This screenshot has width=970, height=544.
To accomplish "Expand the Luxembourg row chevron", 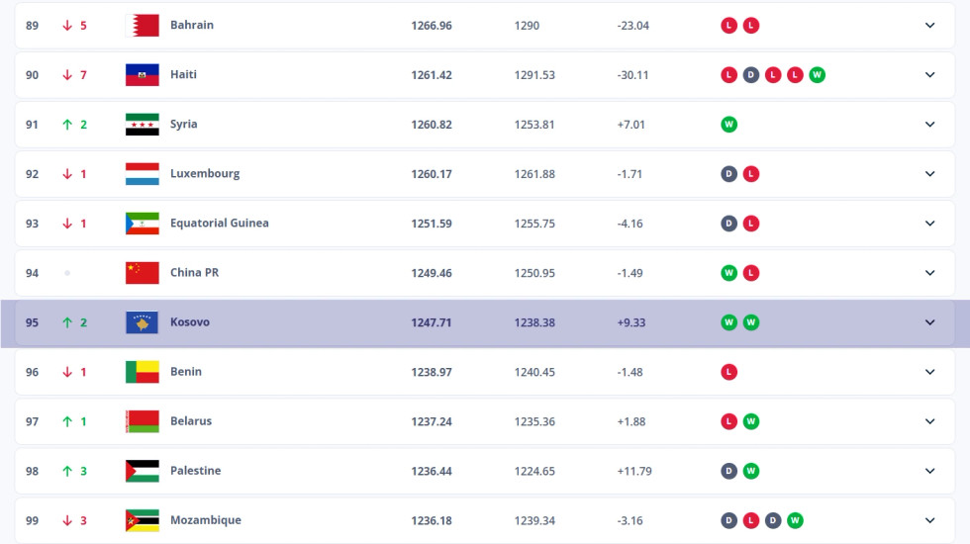I will [x=929, y=174].
